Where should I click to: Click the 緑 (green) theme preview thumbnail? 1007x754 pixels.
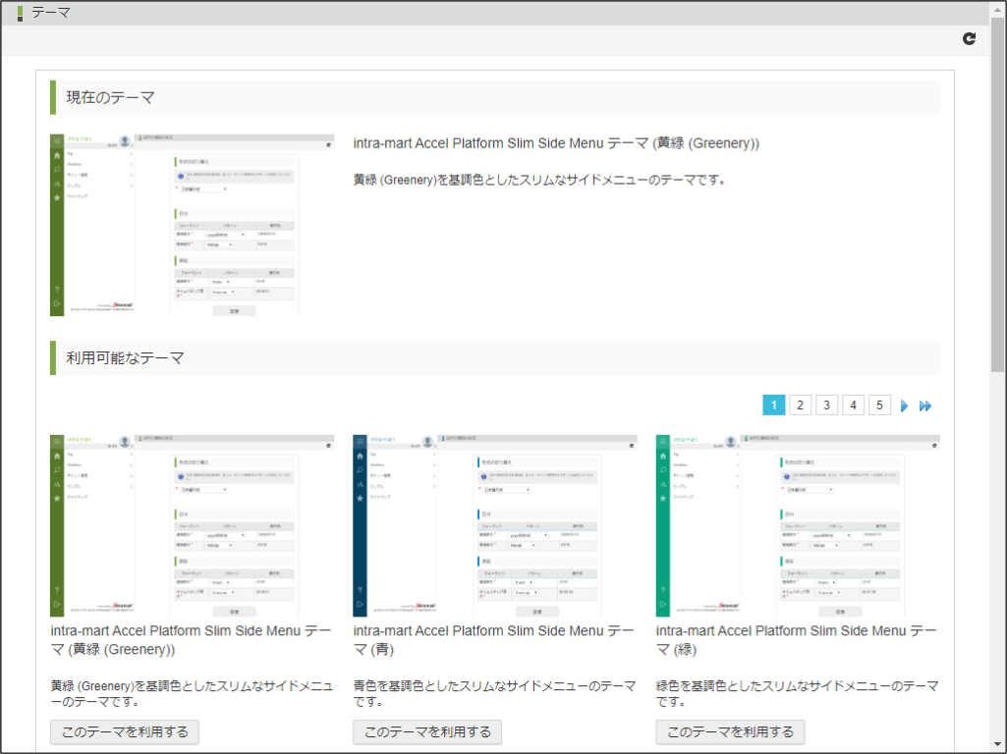(x=798, y=525)
